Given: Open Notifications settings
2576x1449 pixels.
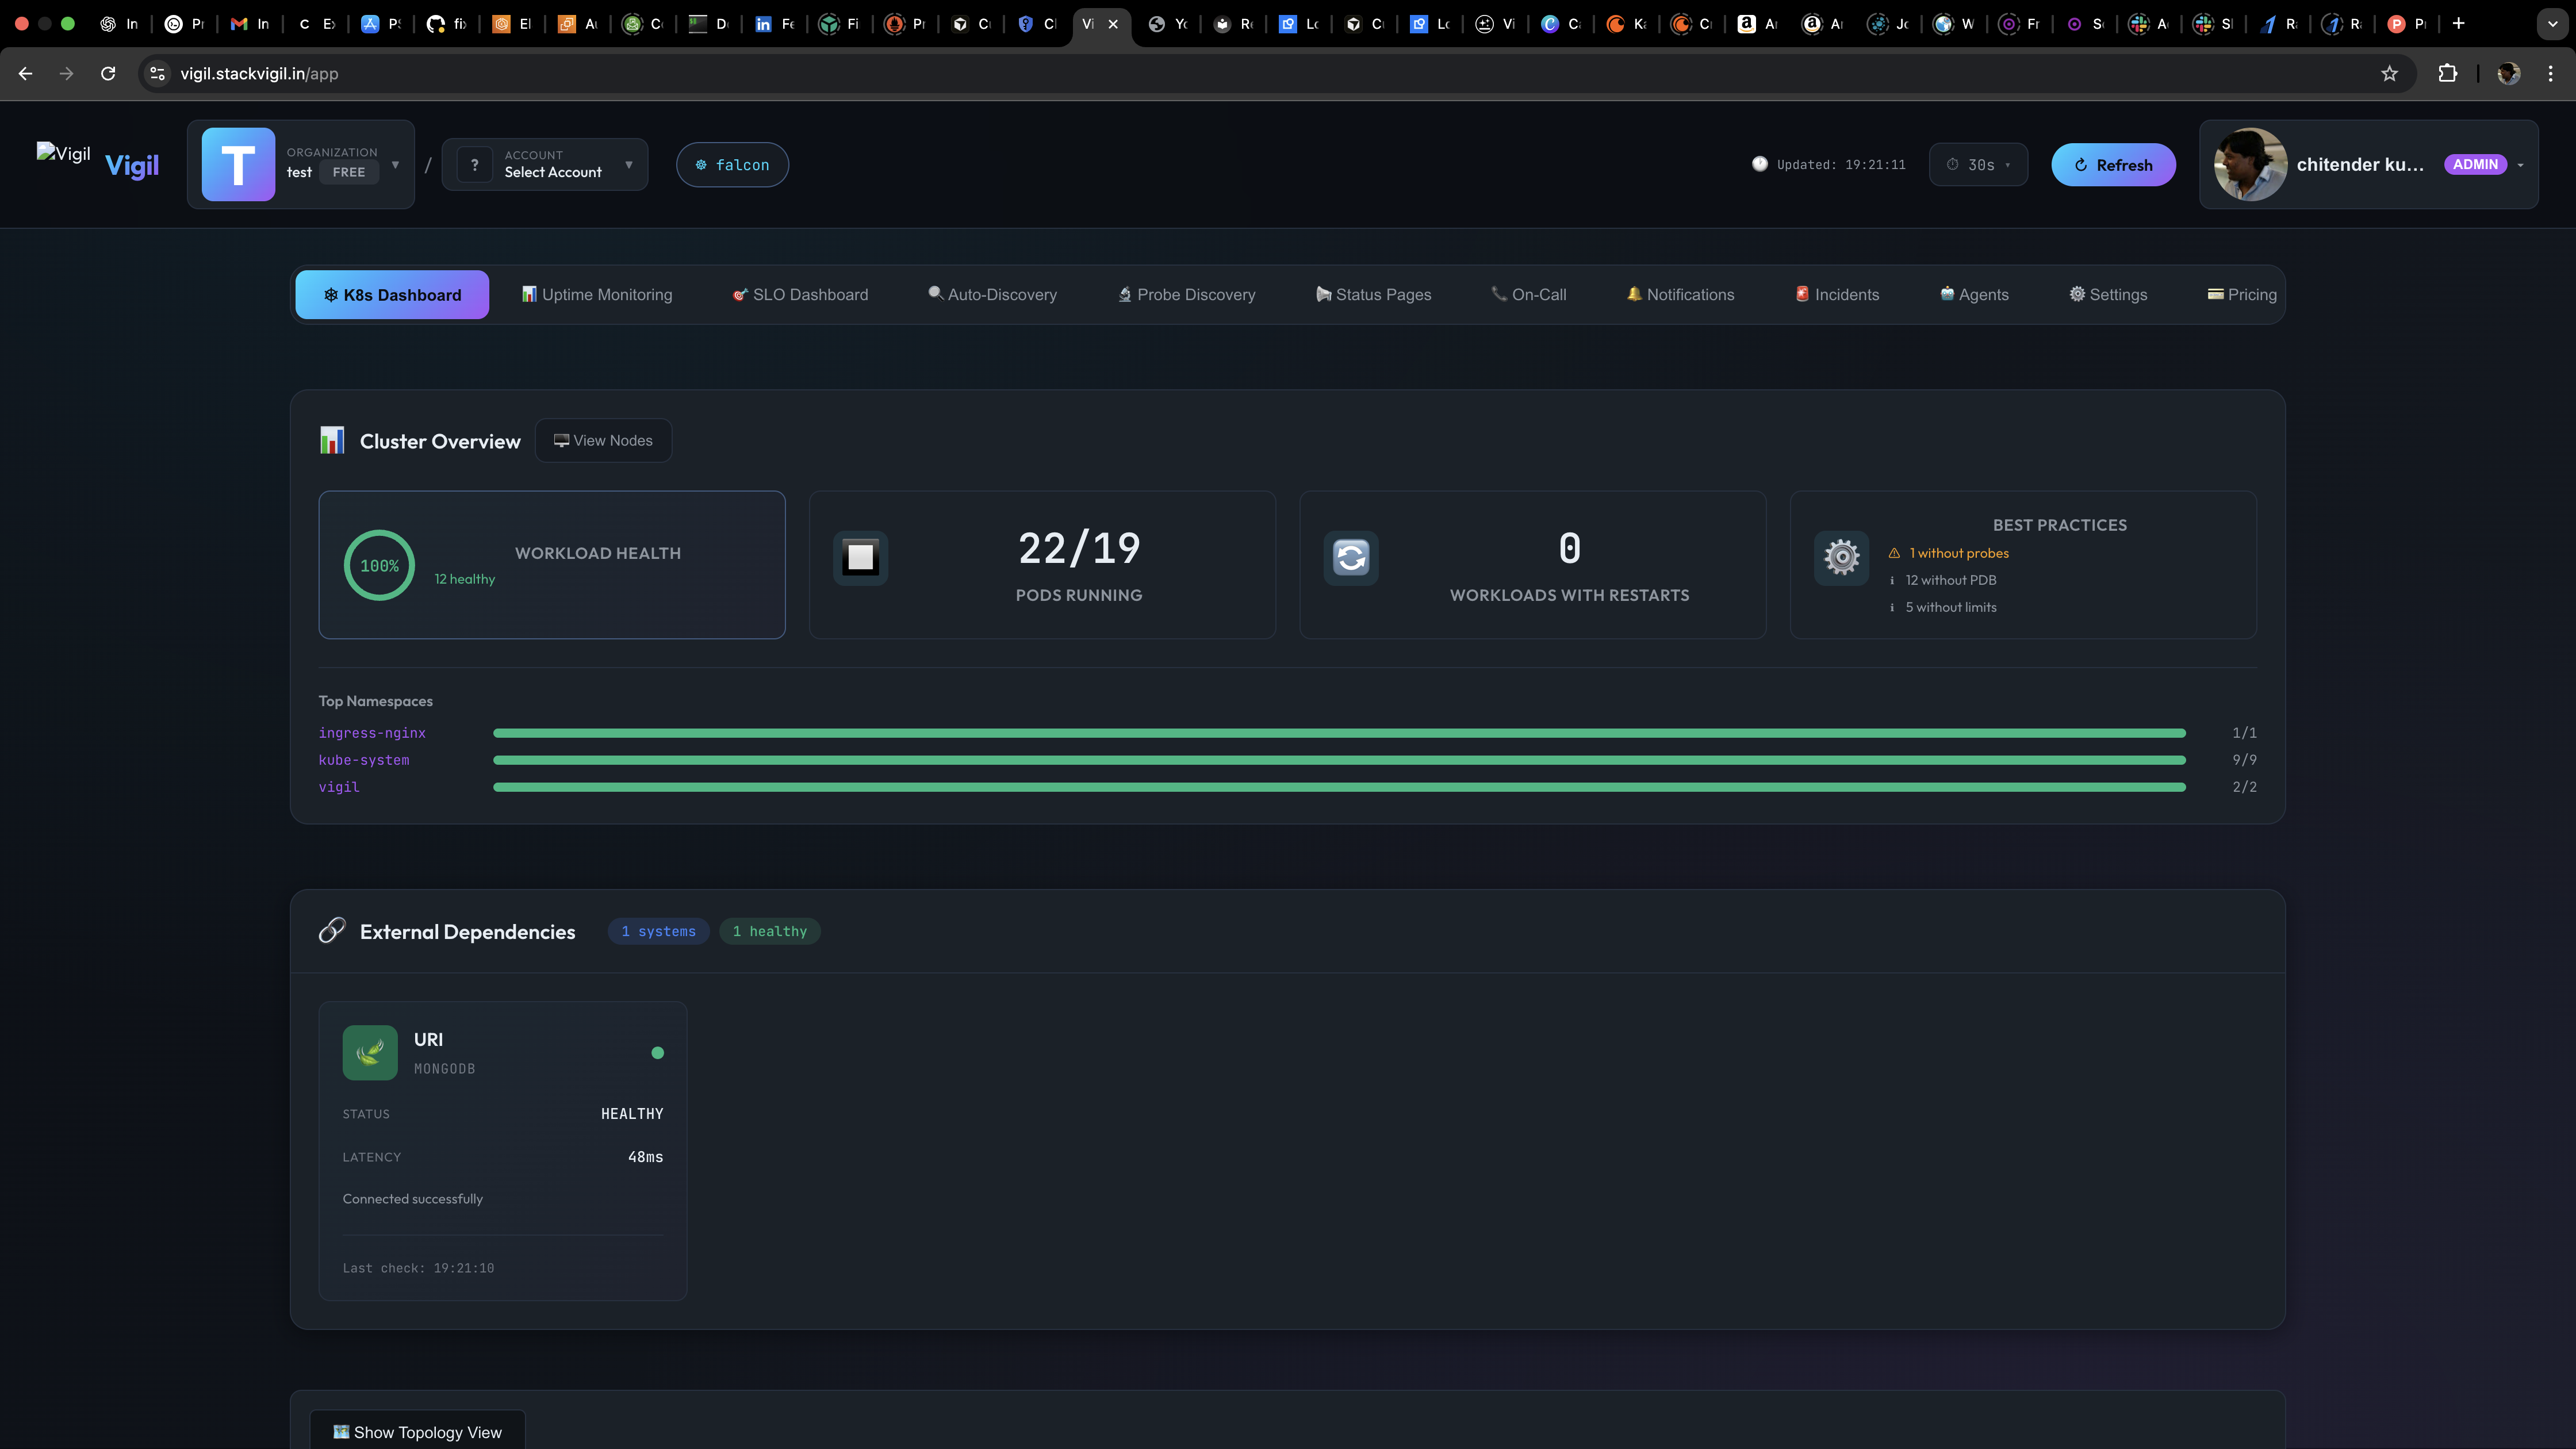Looking at the screenshot, I should tap(1679, 294).
